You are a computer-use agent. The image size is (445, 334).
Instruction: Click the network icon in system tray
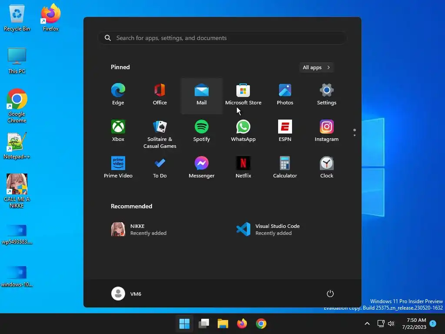coord(381,324)
